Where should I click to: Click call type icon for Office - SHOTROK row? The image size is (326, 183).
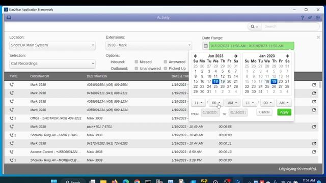point(12,118)
